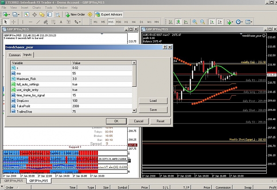Open the View menu
This screenshot has width=277, height=190.
pyautogui.click(x=13, y=8)
